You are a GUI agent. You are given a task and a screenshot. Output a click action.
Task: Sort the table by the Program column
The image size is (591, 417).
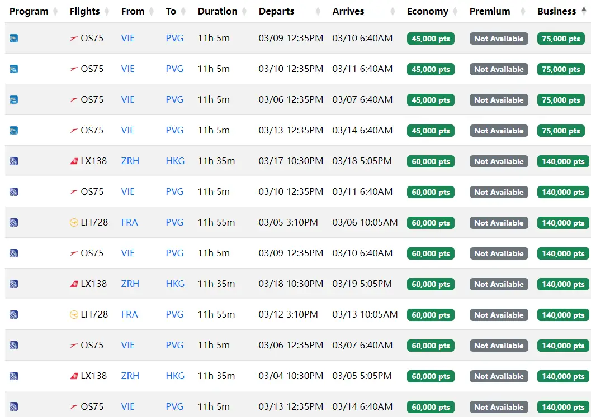tap(29, 11)
